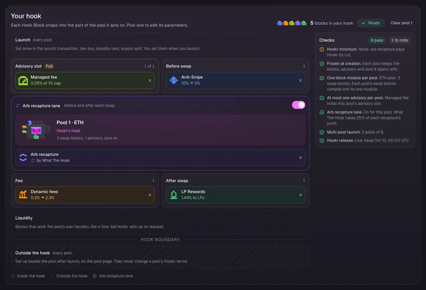Click the '5 blocks in your hook' counter text
This screenshot has height=290, width=426.
(332, 23)
